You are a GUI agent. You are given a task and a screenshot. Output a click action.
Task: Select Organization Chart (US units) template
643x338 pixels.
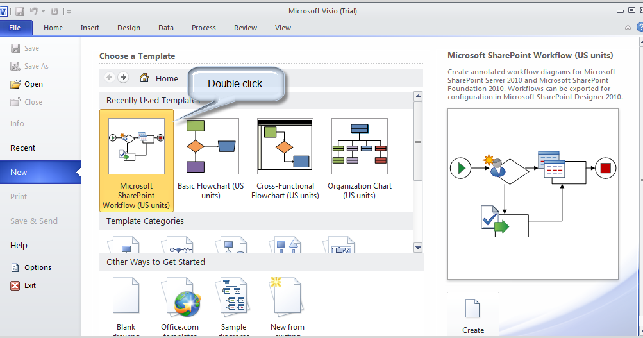tap(360, 158)
